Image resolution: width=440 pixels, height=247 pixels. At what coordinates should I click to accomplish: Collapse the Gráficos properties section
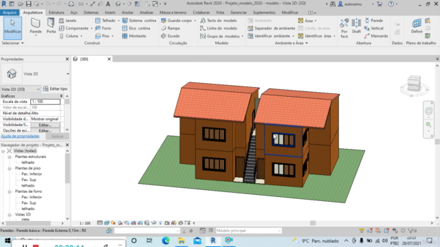pyautogui.click(x=61, y=96)
